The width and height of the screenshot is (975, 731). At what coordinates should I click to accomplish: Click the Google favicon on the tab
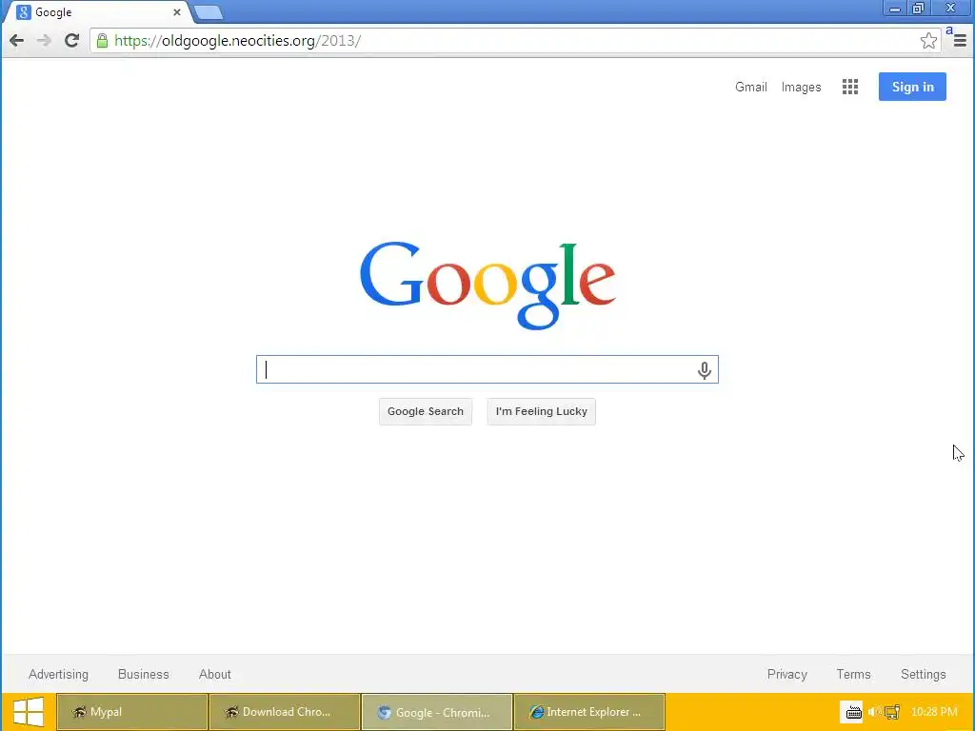(24, 11)
